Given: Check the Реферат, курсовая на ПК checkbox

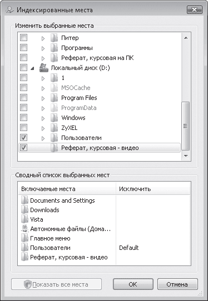Looking at the screenshot, I should [x=24, y=57].
